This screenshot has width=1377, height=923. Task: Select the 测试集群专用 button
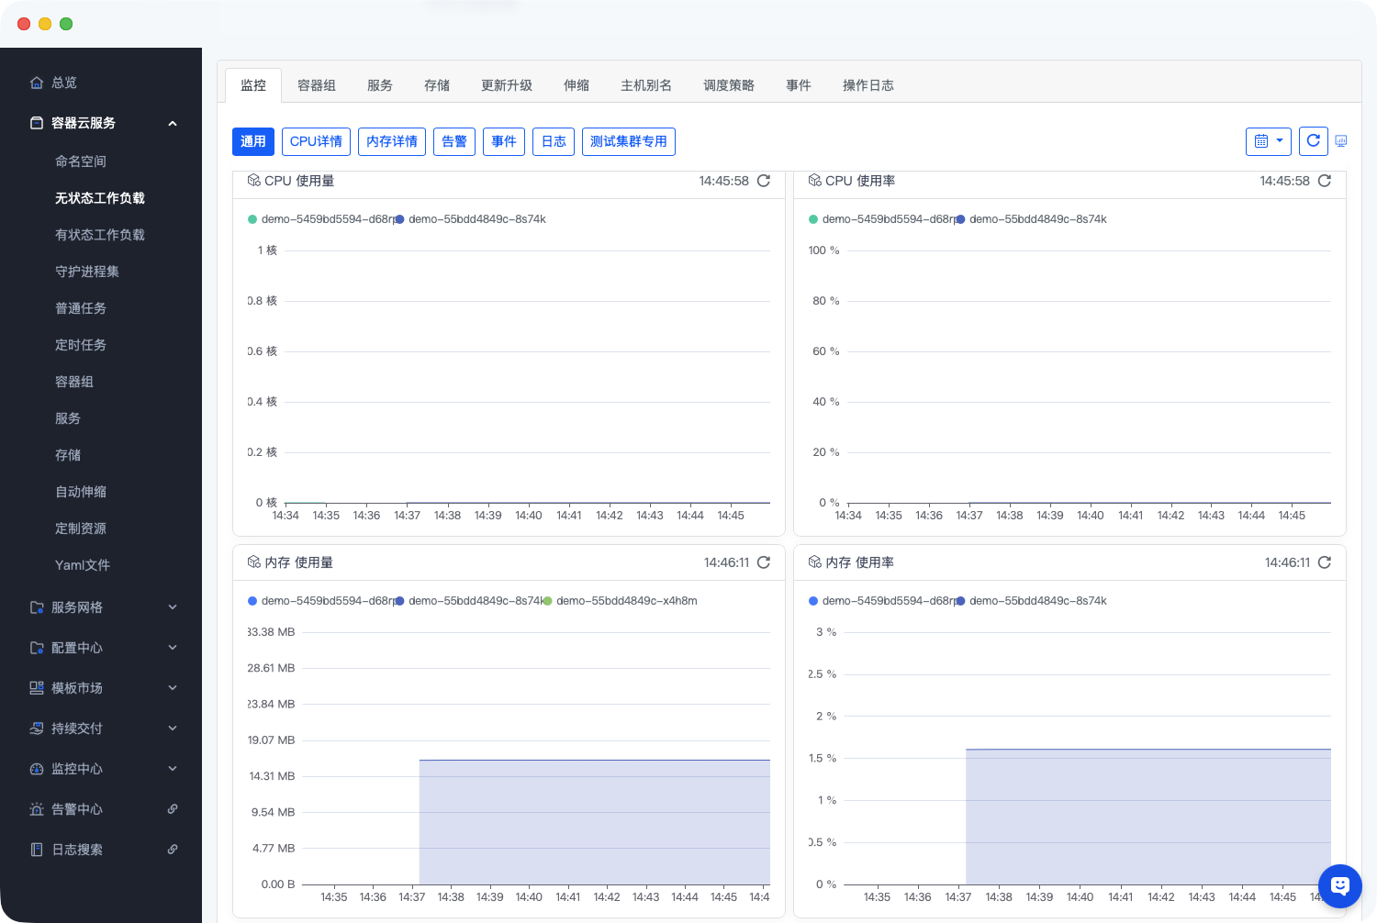[628, 141]
